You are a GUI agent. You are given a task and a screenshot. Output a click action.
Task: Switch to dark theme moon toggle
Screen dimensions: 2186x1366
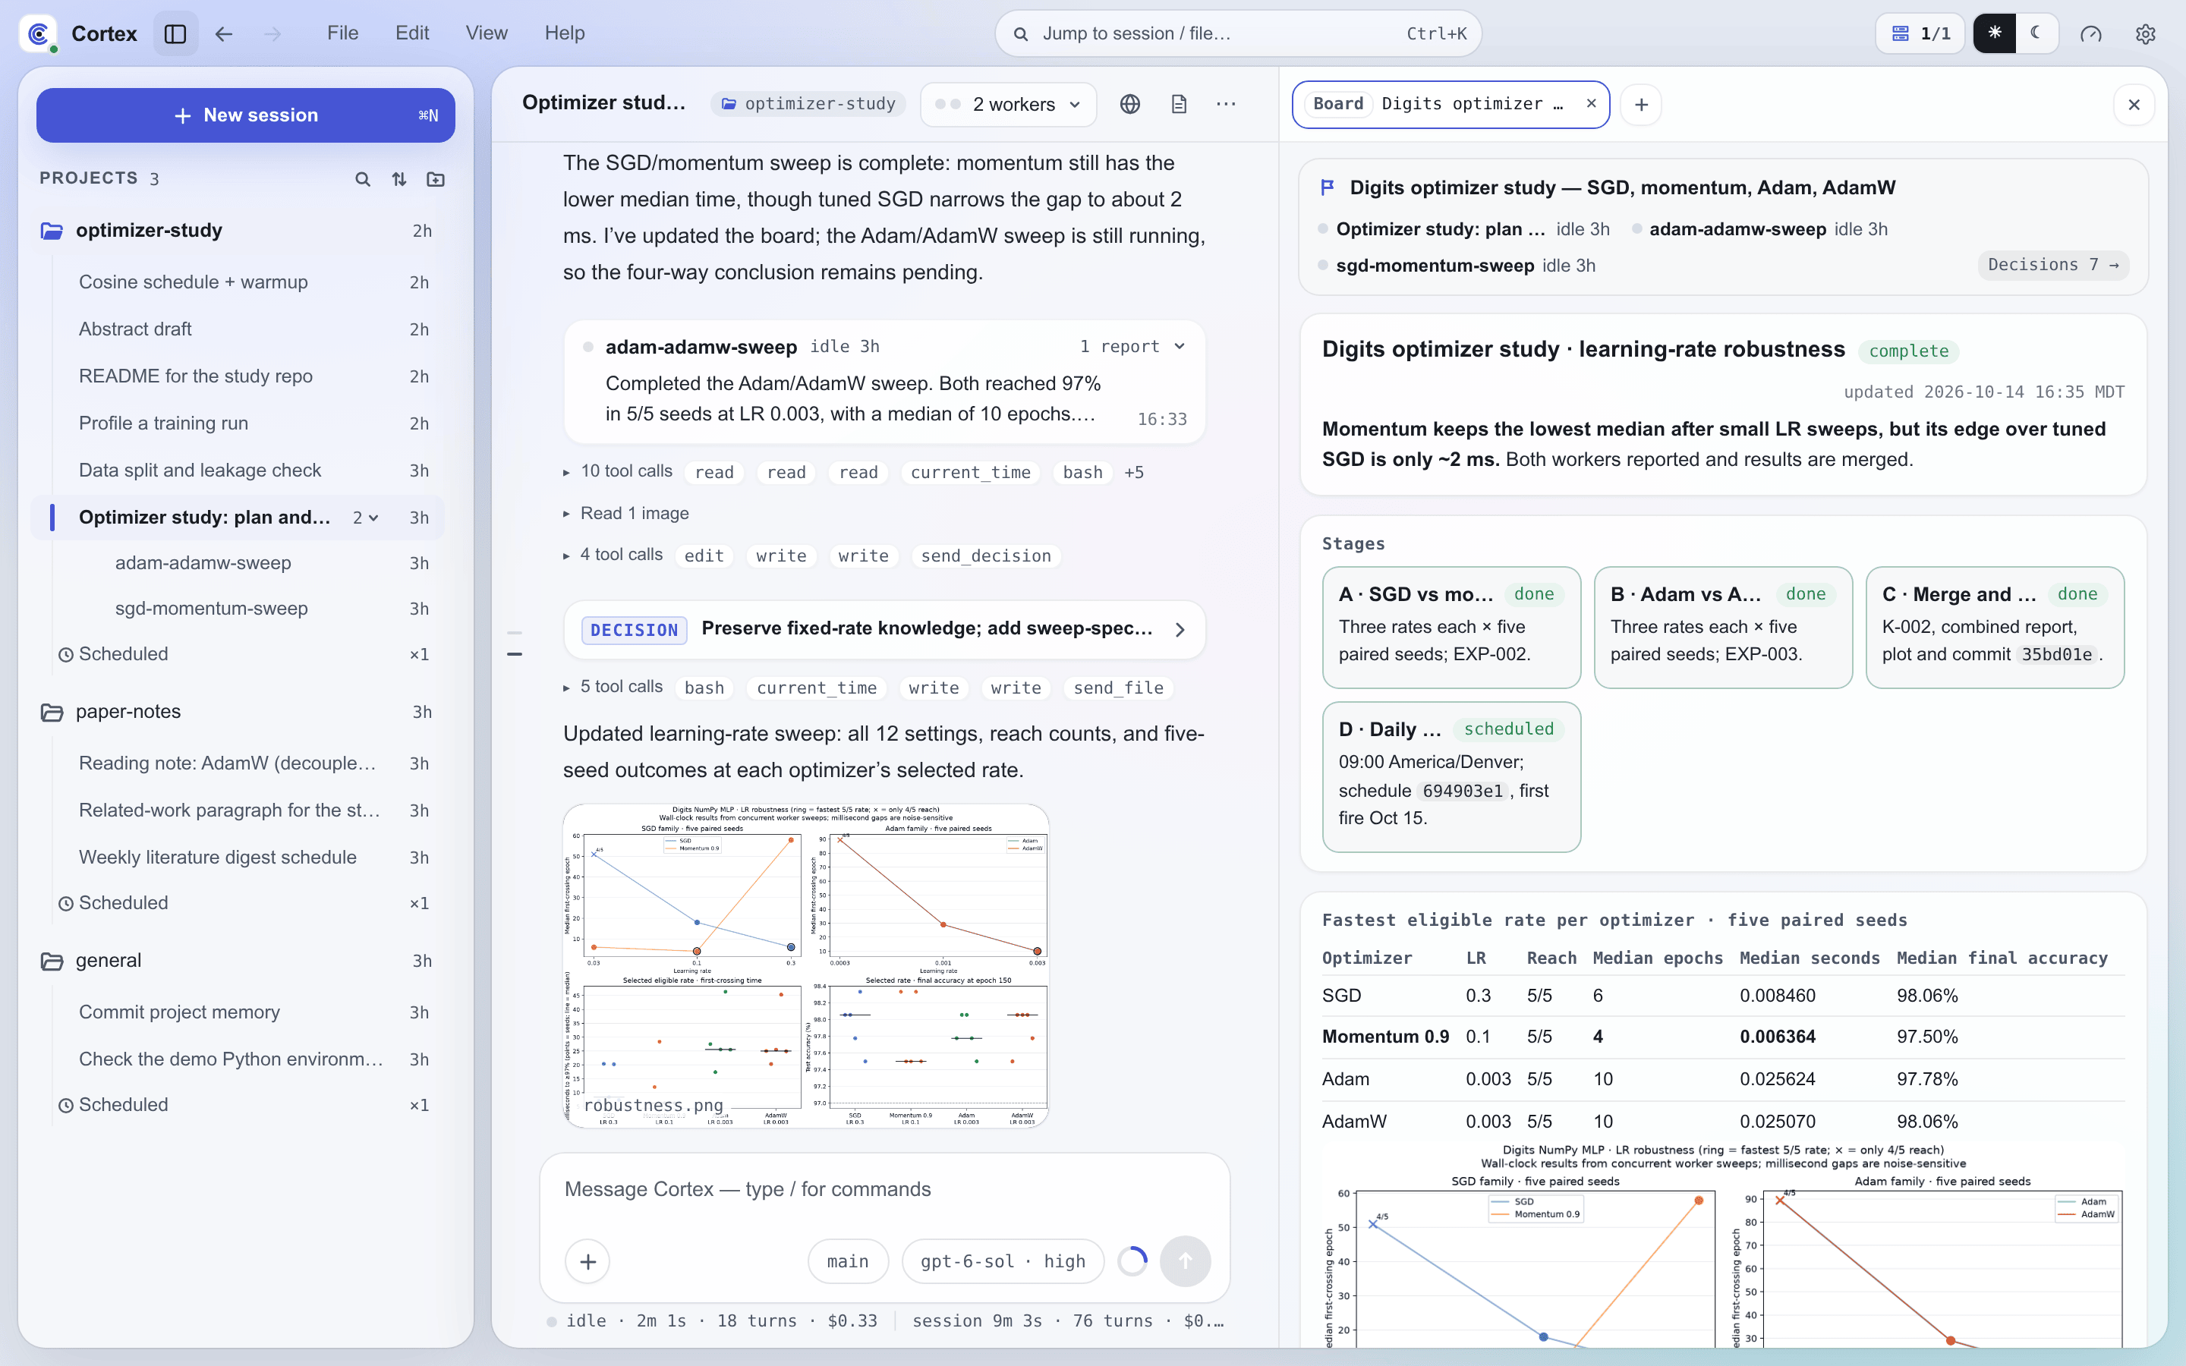2036,33
